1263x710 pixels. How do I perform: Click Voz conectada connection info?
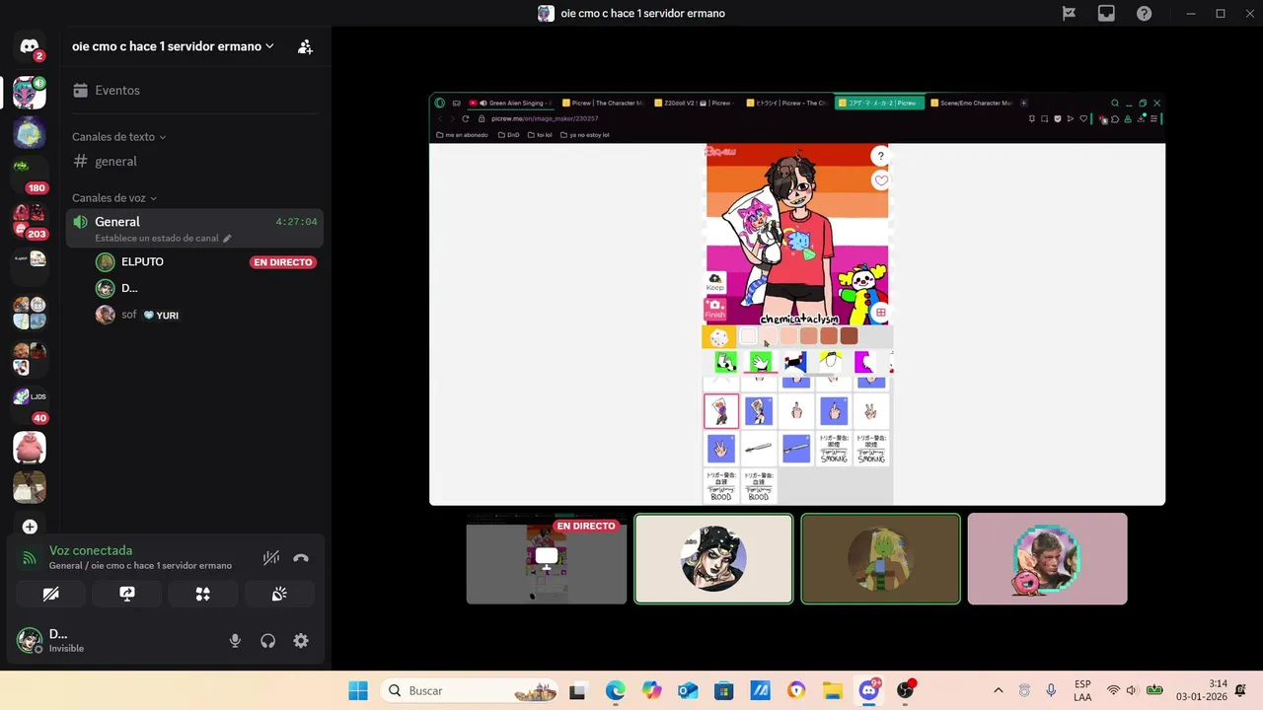pos(140,557)
